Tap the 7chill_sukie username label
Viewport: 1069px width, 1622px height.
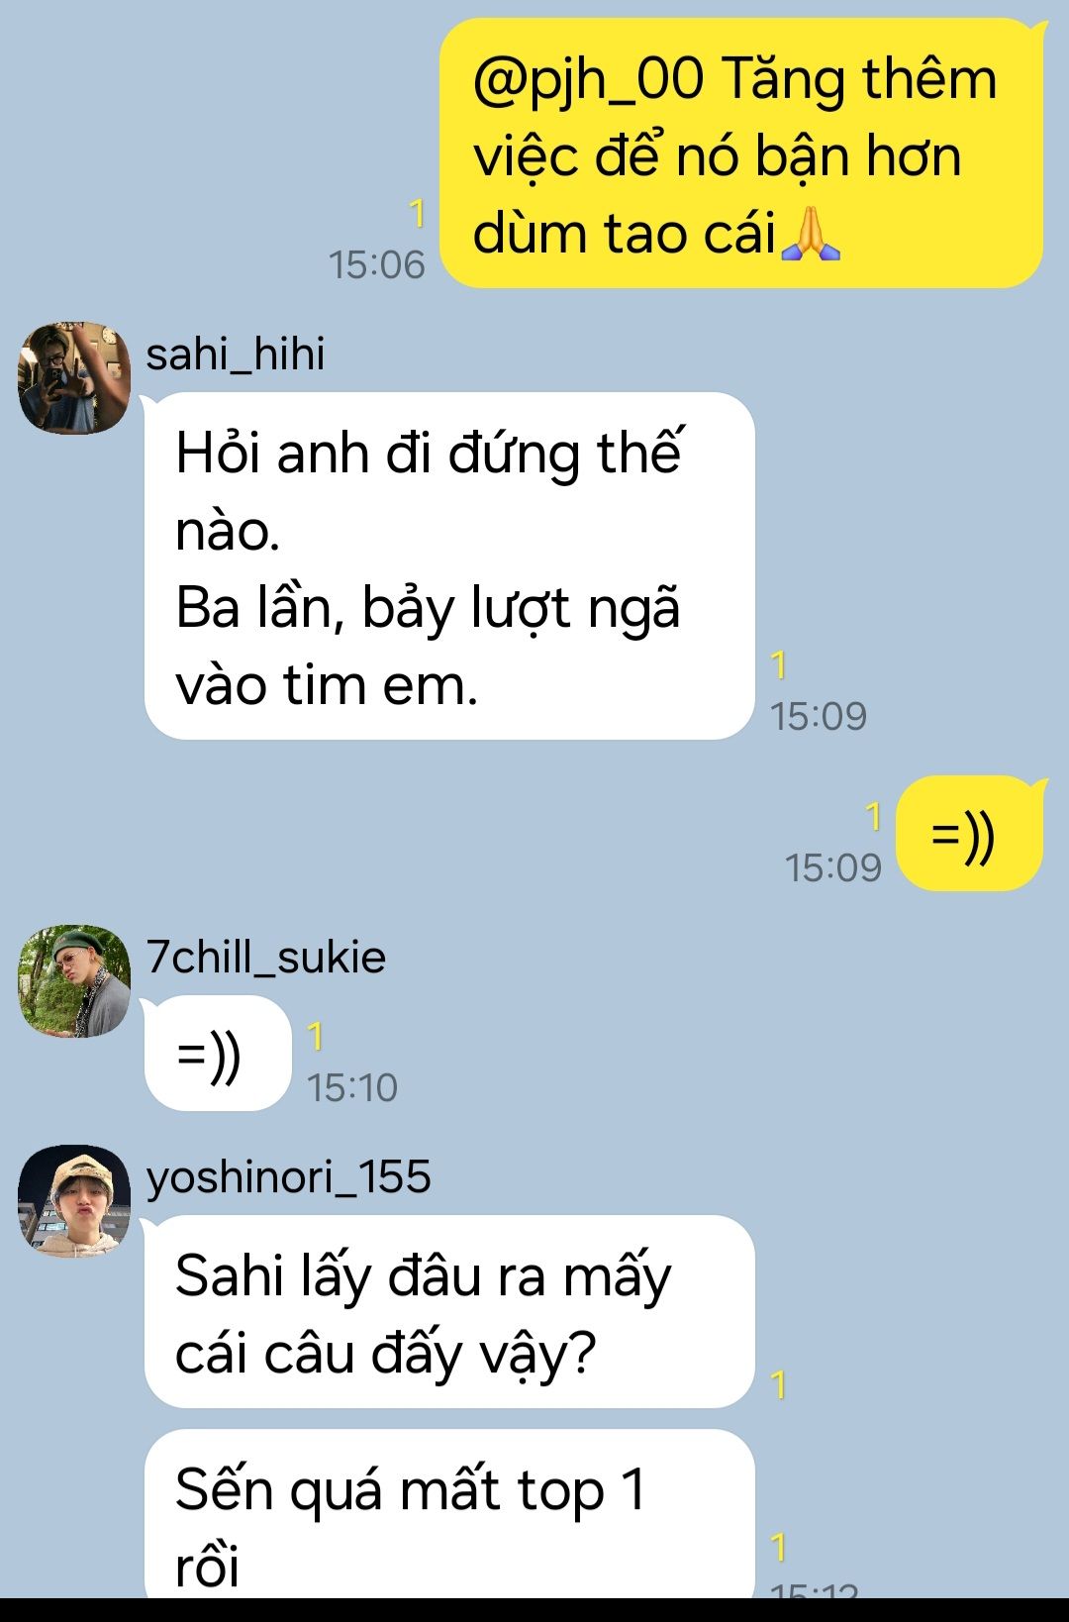point(265,958)
